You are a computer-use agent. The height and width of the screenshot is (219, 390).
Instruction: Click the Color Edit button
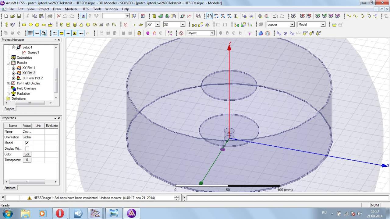pyautogui.click(x=27, y=154)
